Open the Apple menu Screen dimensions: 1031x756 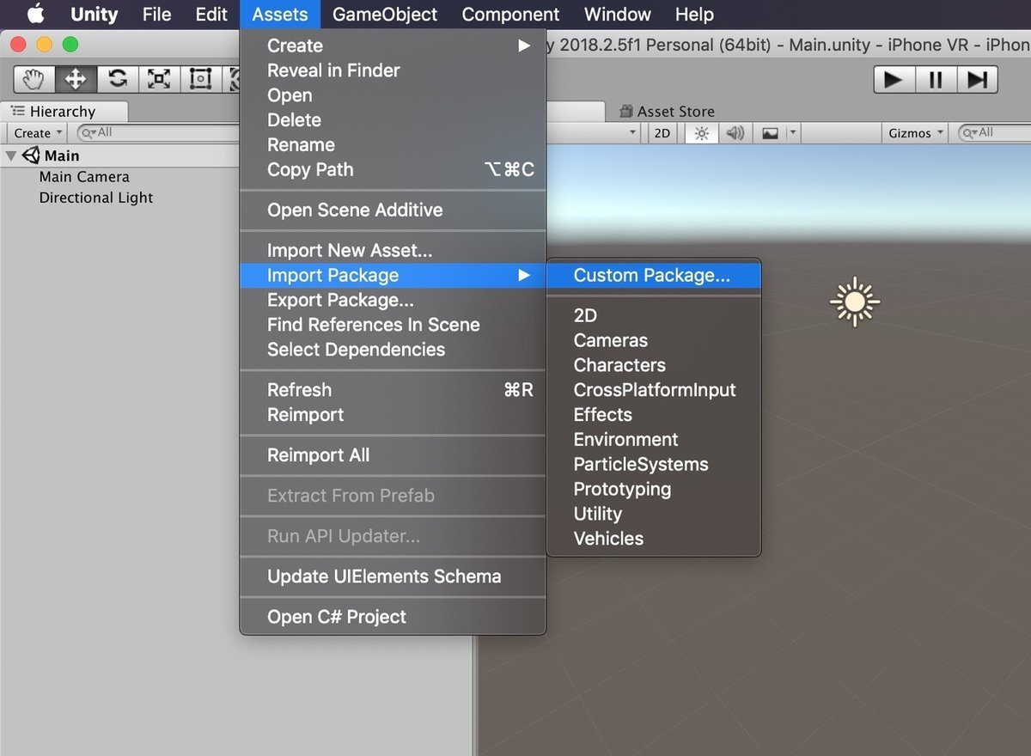(x=35, y=15)
